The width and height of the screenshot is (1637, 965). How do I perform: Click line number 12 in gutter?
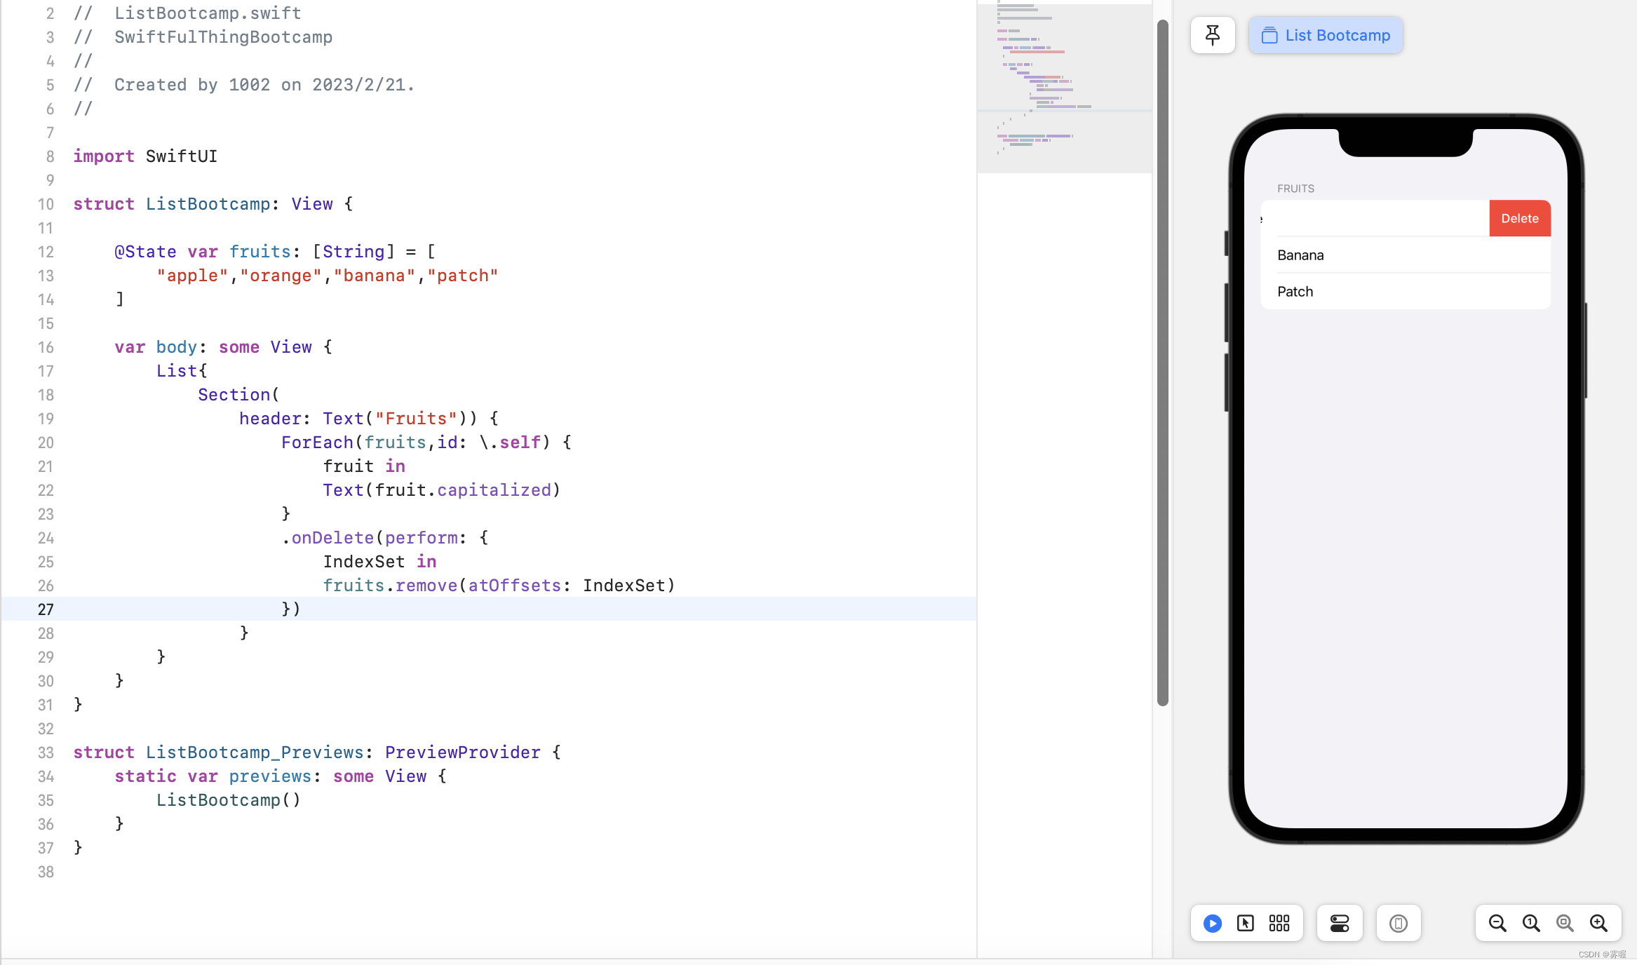(46, 252)
